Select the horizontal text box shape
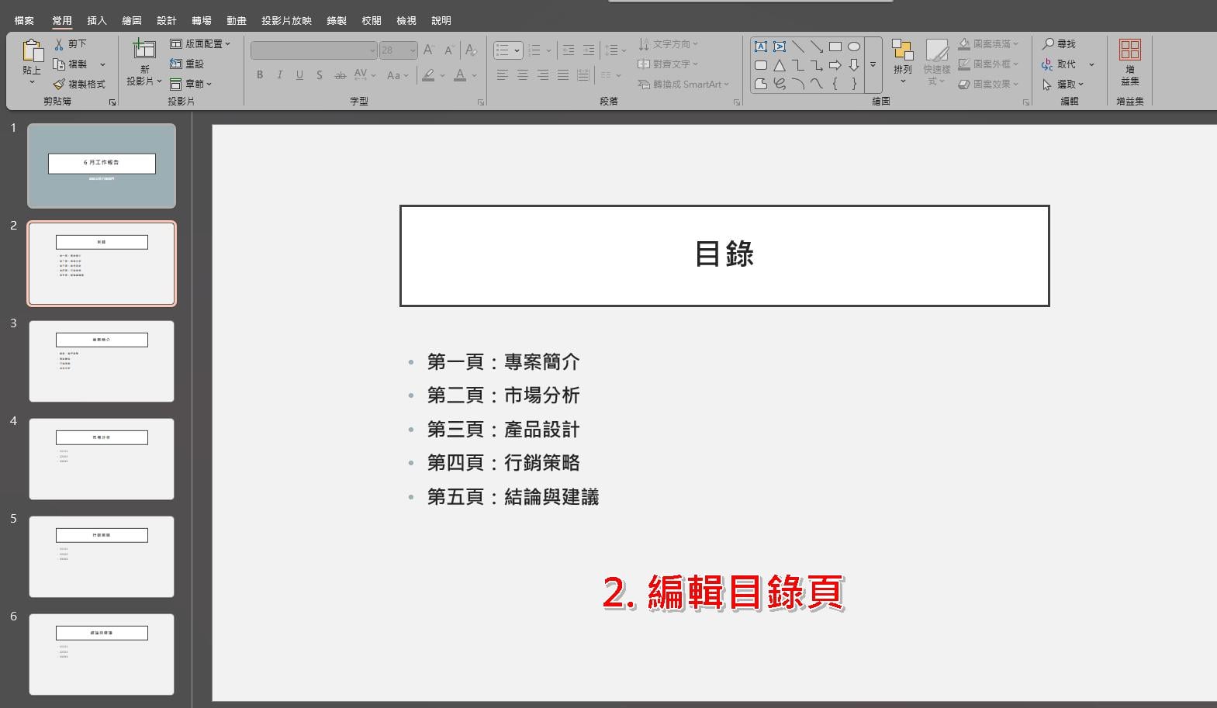This screenshot has width=1217, height=708. pyautogui.click(x=761, y=47)
